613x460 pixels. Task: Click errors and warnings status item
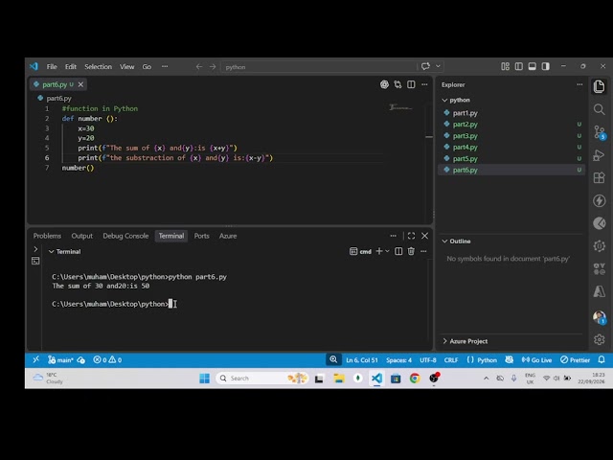pos(107,360)
